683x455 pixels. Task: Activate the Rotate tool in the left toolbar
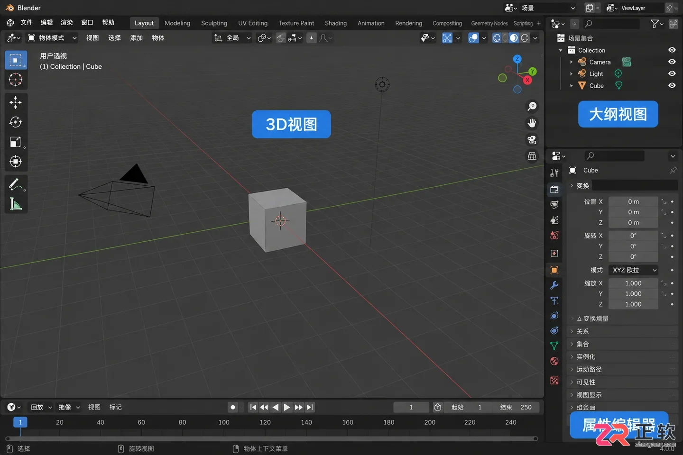tap(16, 122)
